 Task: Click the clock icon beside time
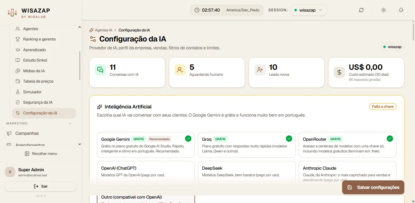197,10
